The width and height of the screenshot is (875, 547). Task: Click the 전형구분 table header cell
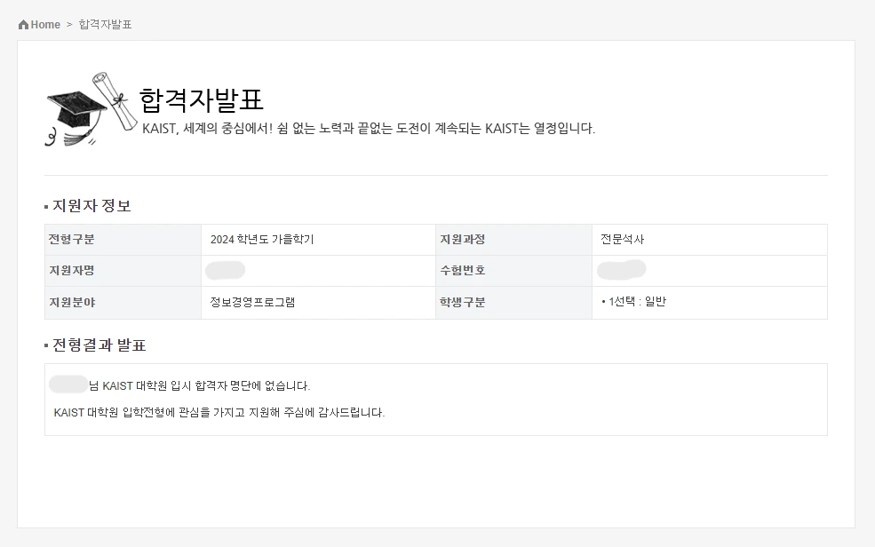pos(71,239)
